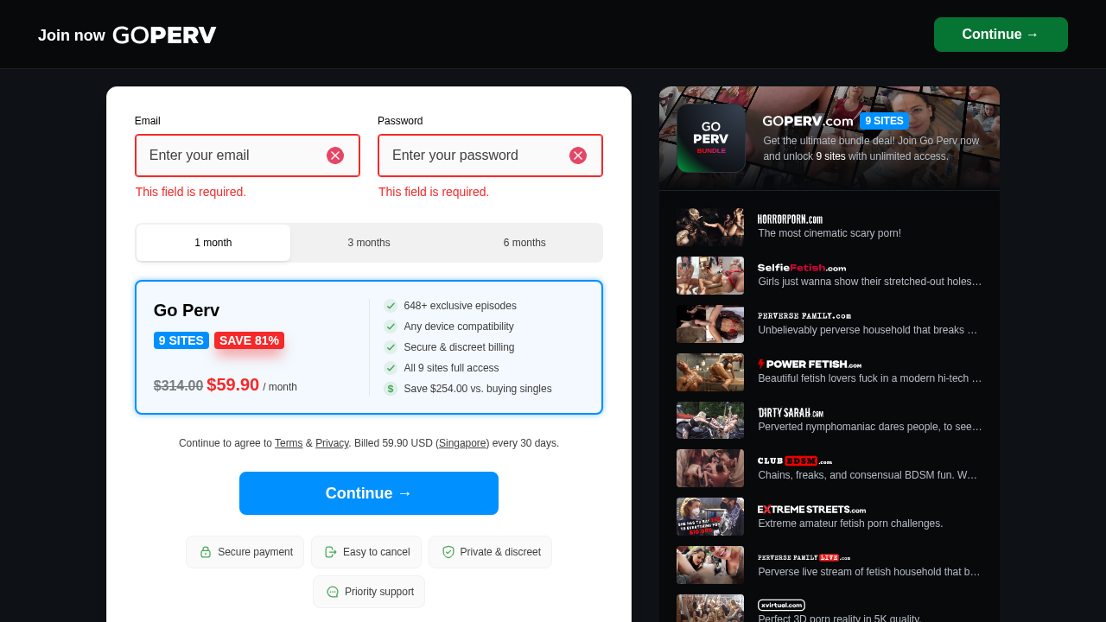
Task: Click the Go Perv Bundle square logo
Action: [711, 138]
